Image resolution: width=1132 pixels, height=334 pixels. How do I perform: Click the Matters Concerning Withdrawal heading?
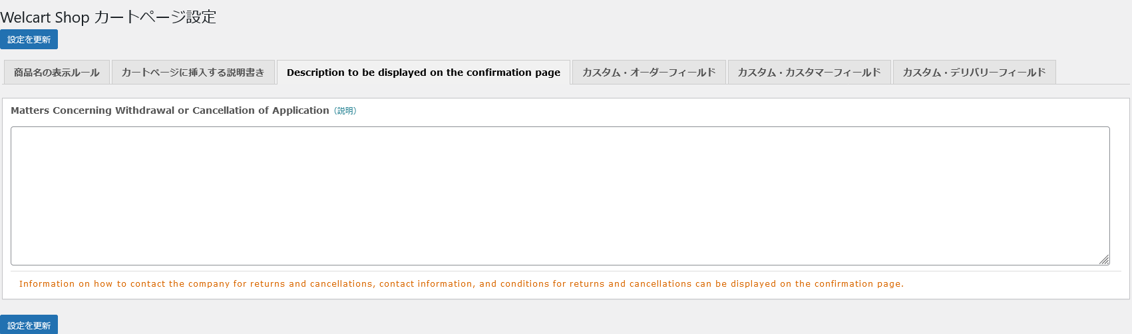coord(170,110)
